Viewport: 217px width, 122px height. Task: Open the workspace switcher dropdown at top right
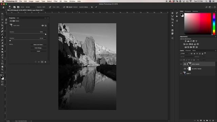pos(210,7)
